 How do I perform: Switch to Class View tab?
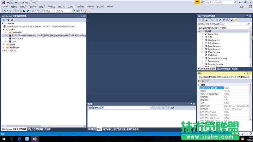234,69
